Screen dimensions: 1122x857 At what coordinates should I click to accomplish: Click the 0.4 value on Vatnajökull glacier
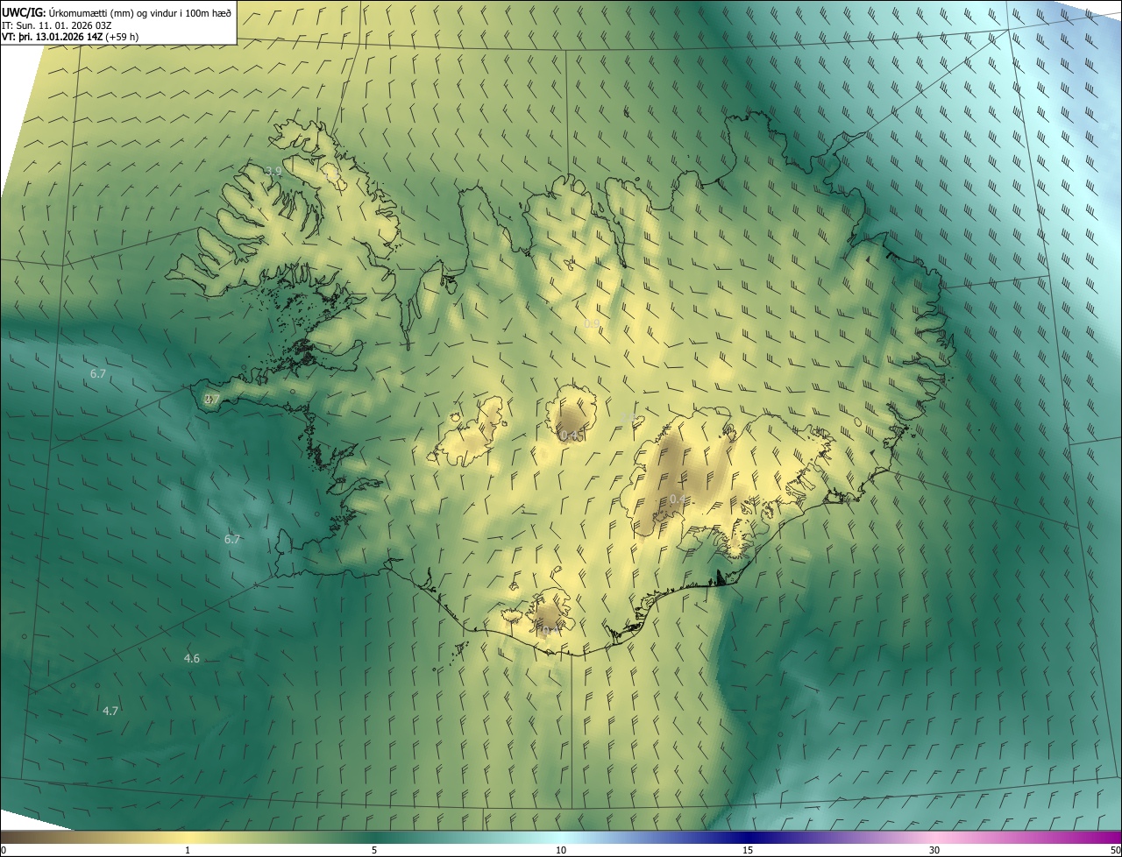pos(678,499)
